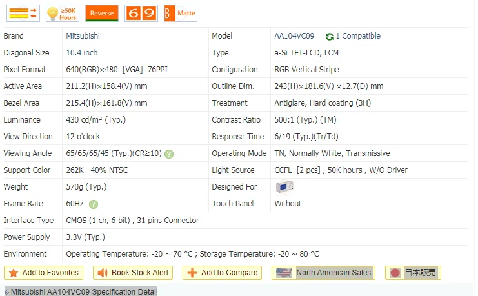Click the Book Stock Alert button

pyautogui.click(x=133, y=273)
